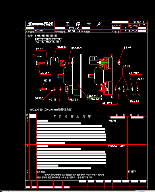Viewport: 155px width, 192px height.
Task: Select the M3 screw callout
Action: [48, 81]
